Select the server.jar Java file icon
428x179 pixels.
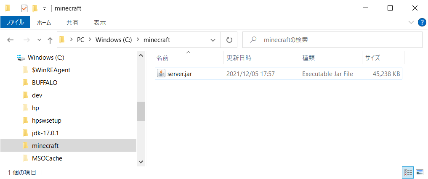161,74
